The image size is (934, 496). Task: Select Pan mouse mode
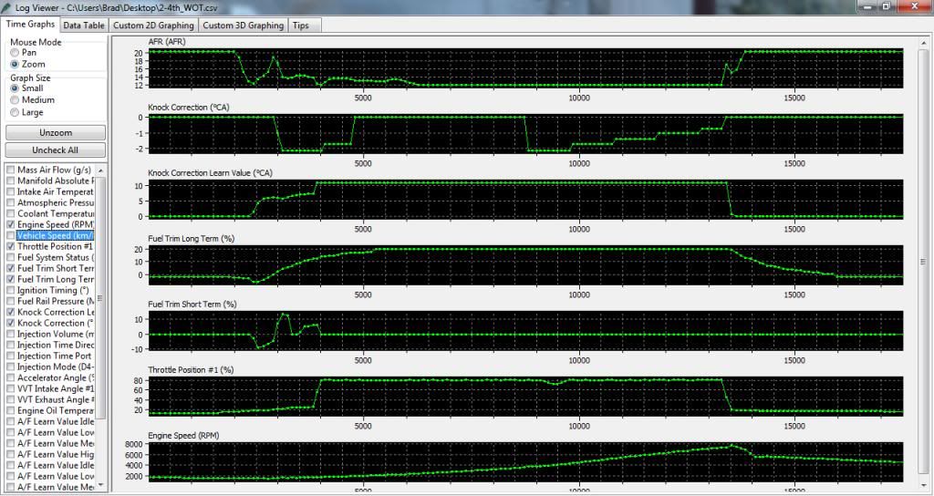click(15, 53)
